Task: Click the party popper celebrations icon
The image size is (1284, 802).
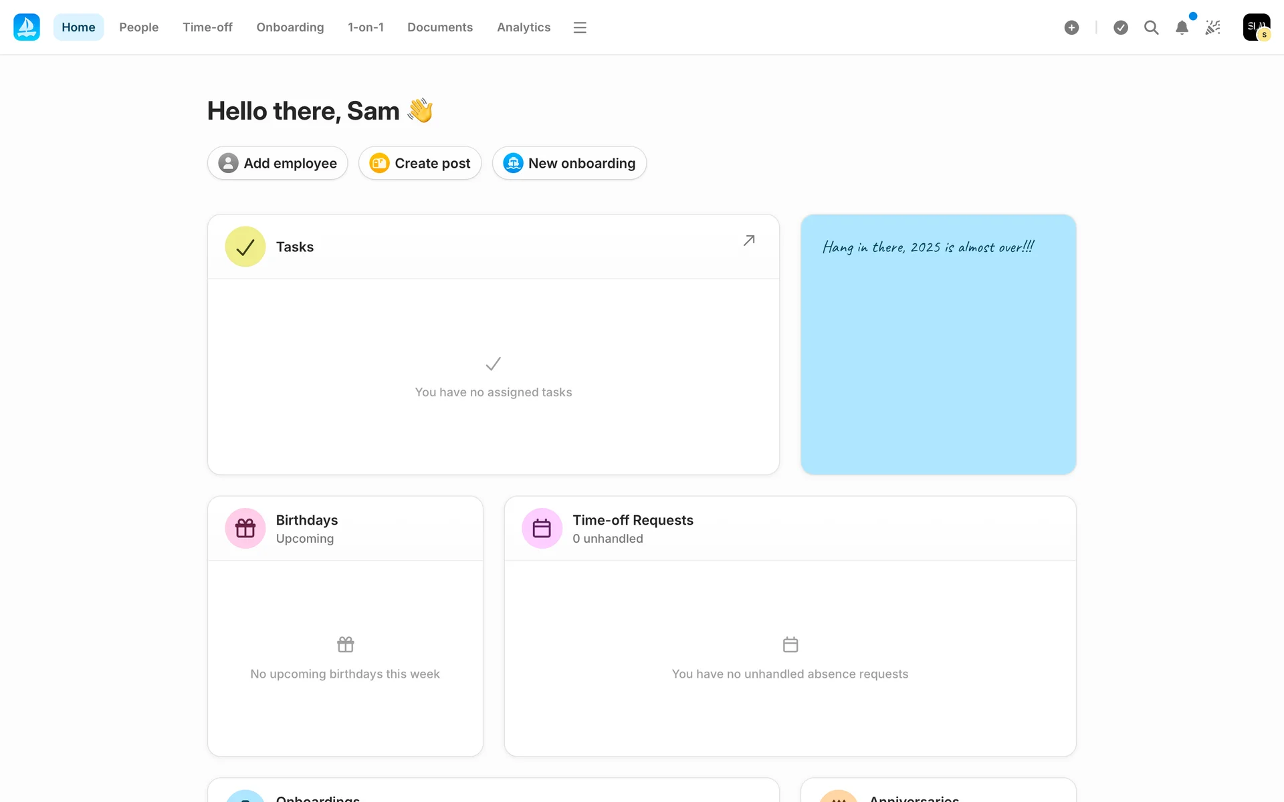Action: [1212, 27]
